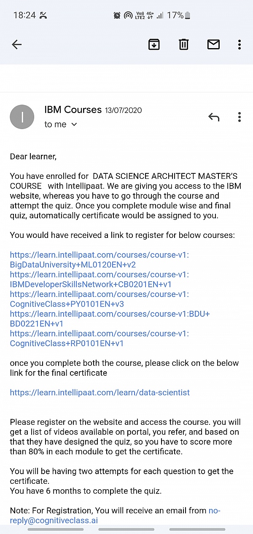Open the top overflow menu with three dots
253x534 pixels.
[239, 44]
